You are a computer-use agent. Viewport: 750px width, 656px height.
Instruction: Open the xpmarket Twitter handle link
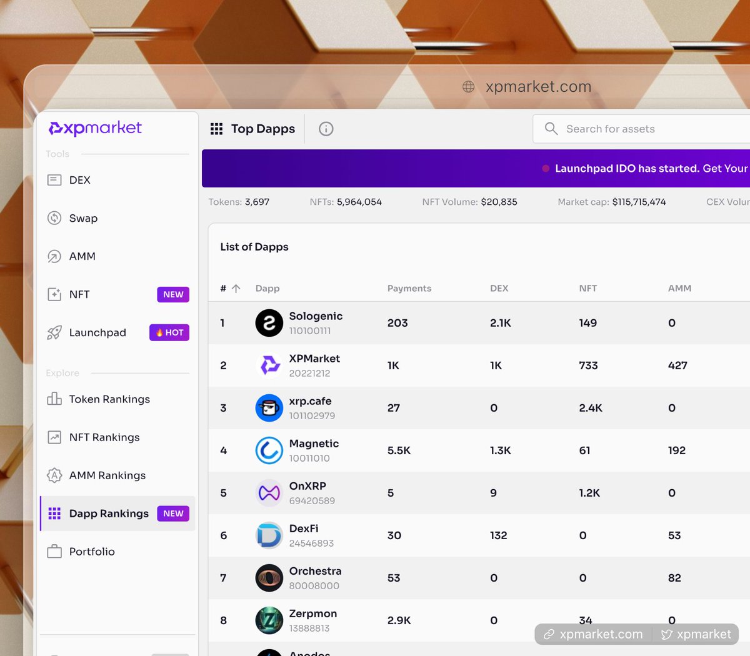[696, 634]
